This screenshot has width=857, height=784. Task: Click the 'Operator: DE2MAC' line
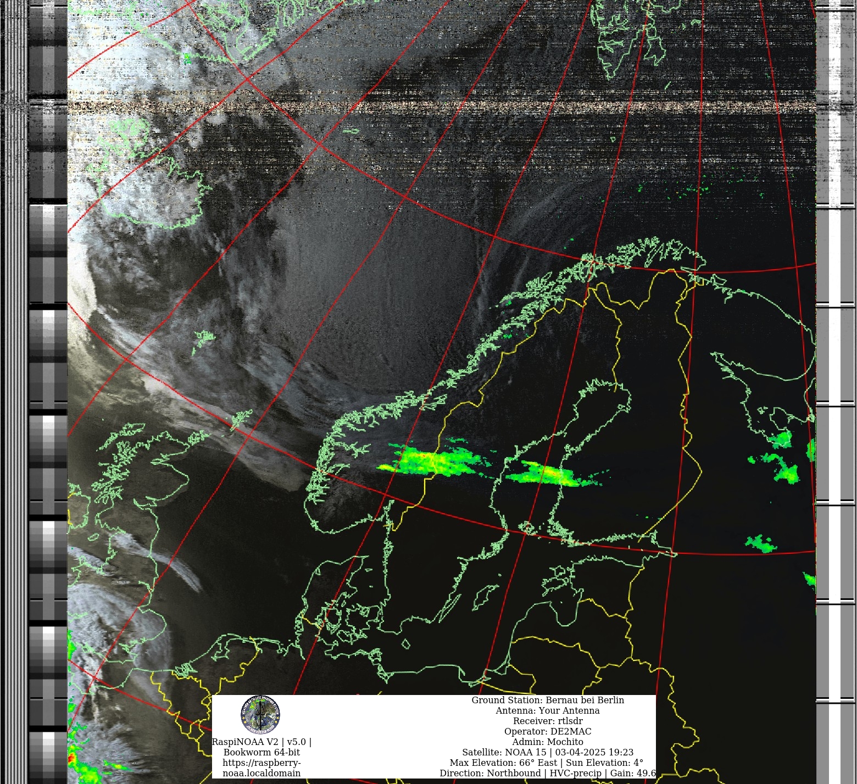pos(548,731)
